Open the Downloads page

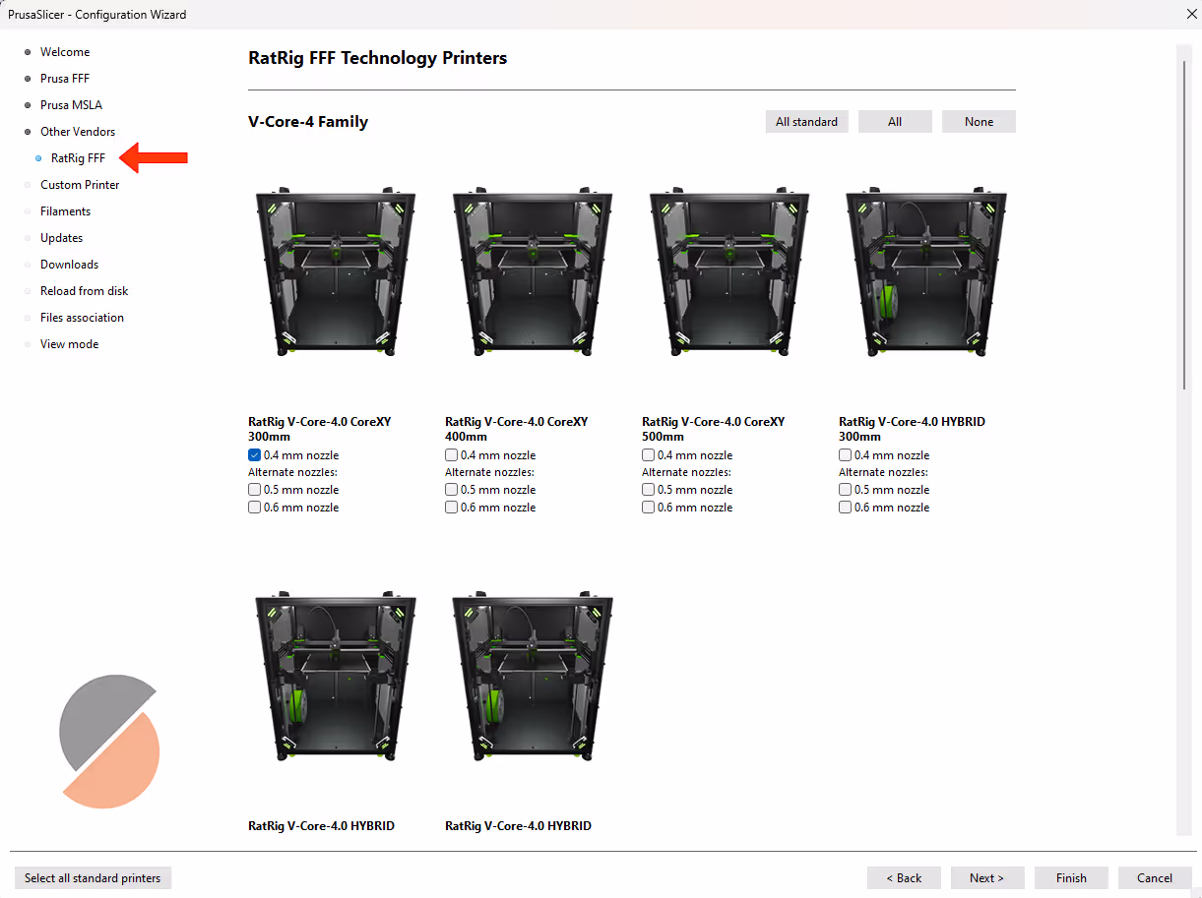pyautogui.click(x=69, y=265)
